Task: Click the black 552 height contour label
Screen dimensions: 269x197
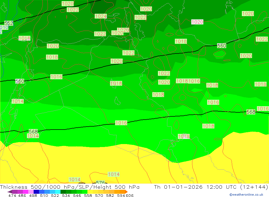Action: coord(9,23)
